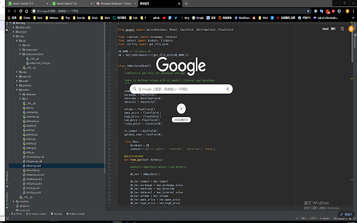
Task: Open the Hack bookmarks folder
Action: click(x=38, y=18)
